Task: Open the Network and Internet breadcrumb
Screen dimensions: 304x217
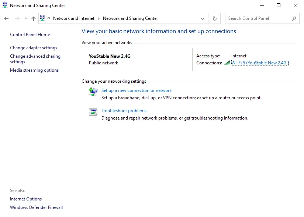Action: coord(74,18)
